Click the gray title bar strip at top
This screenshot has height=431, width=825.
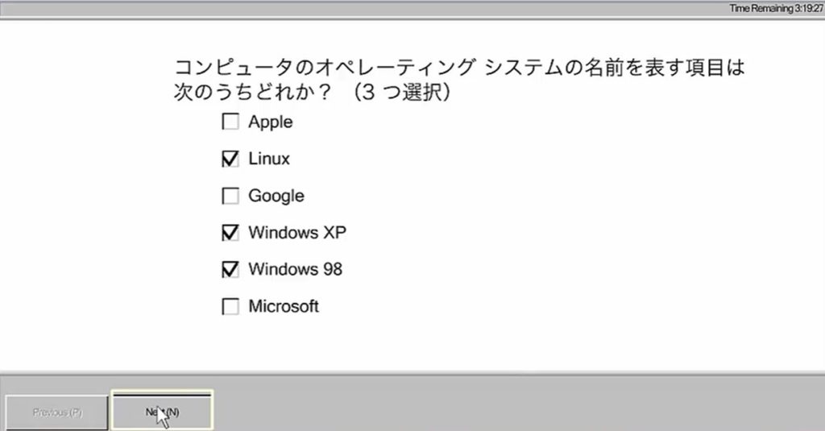[x=363, y=8]
